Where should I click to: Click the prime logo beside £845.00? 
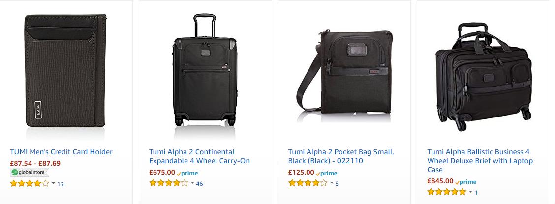tap(465, 182)
